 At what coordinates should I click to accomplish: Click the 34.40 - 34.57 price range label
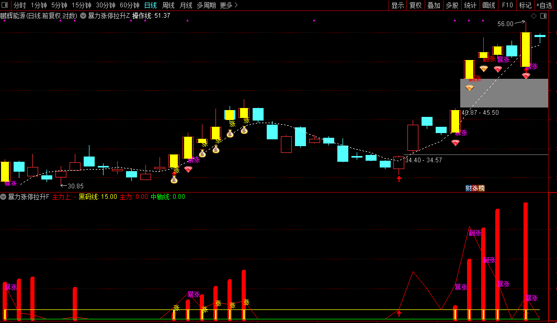(x=424, y=160)
